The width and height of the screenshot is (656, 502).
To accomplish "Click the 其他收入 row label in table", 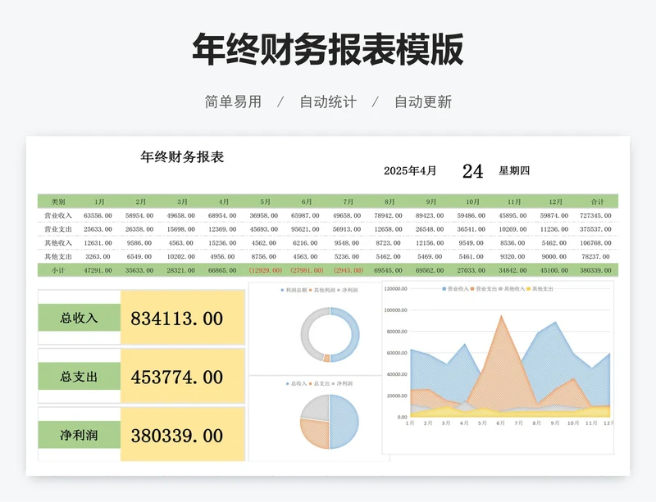I will tap(58, 243).
